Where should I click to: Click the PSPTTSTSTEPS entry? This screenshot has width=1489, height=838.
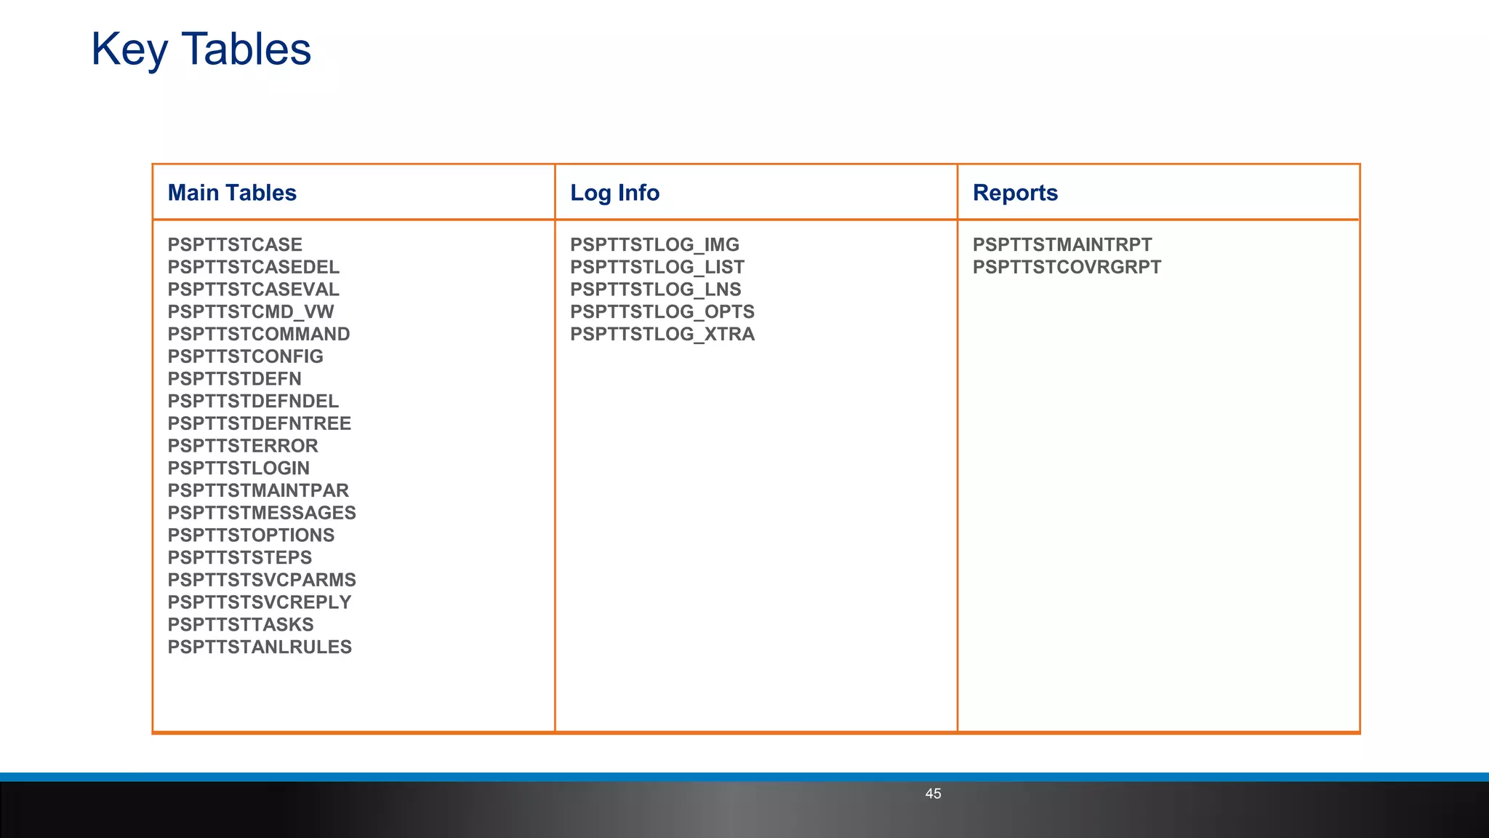click(240, 558)
